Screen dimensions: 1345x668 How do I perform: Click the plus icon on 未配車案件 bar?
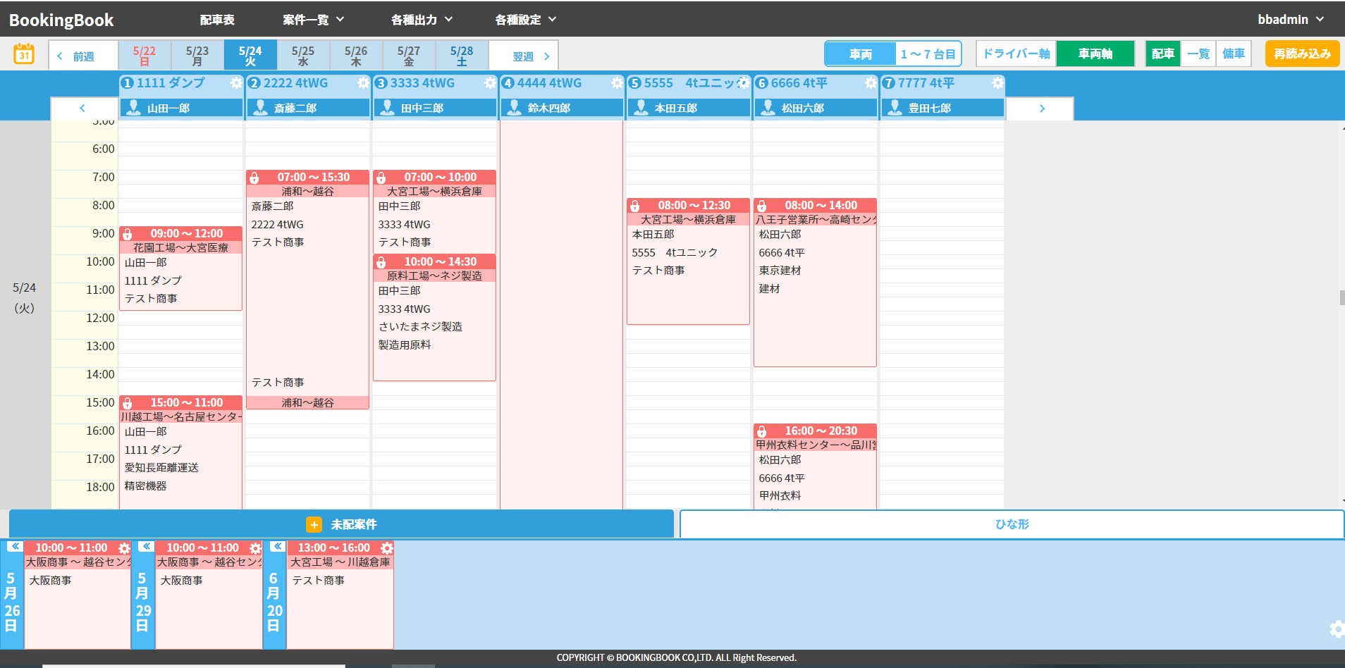click(x=314, y=524)
